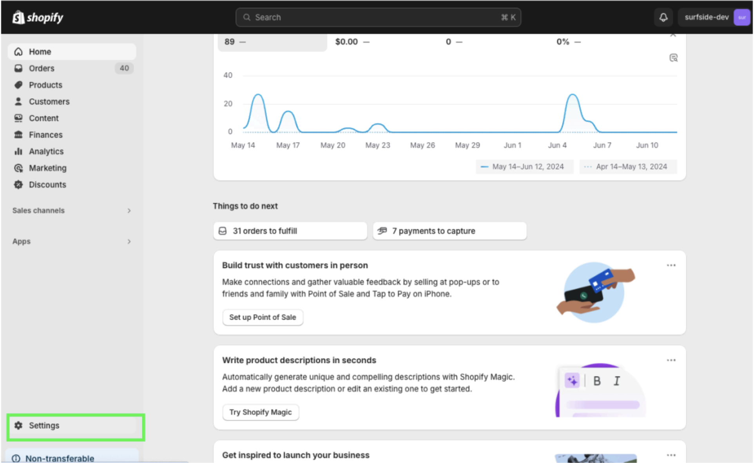This screenshot has height=463, width=754.
Task: Click Write product descriptions in seconds heading
Action: pyautogui.click(x=299, y=360)
